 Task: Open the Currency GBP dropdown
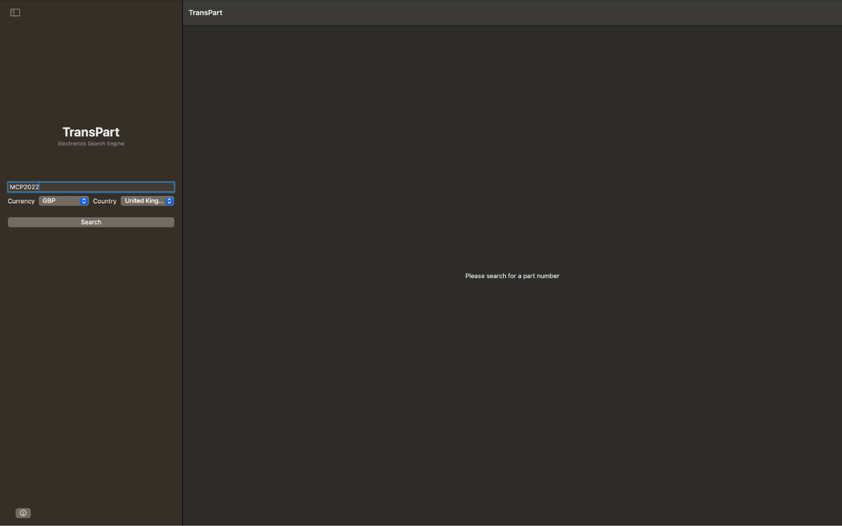[63, 201]
